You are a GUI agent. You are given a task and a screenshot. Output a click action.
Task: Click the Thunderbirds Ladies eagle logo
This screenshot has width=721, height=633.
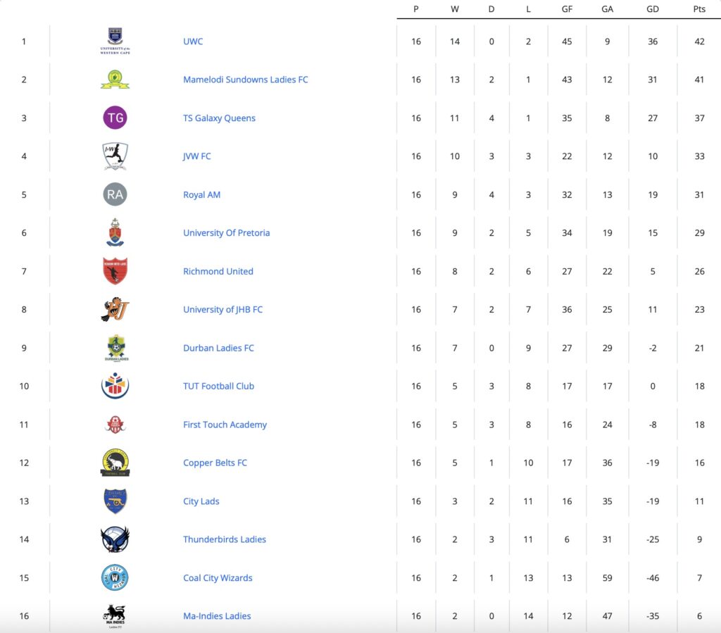(x=115, y=539)
